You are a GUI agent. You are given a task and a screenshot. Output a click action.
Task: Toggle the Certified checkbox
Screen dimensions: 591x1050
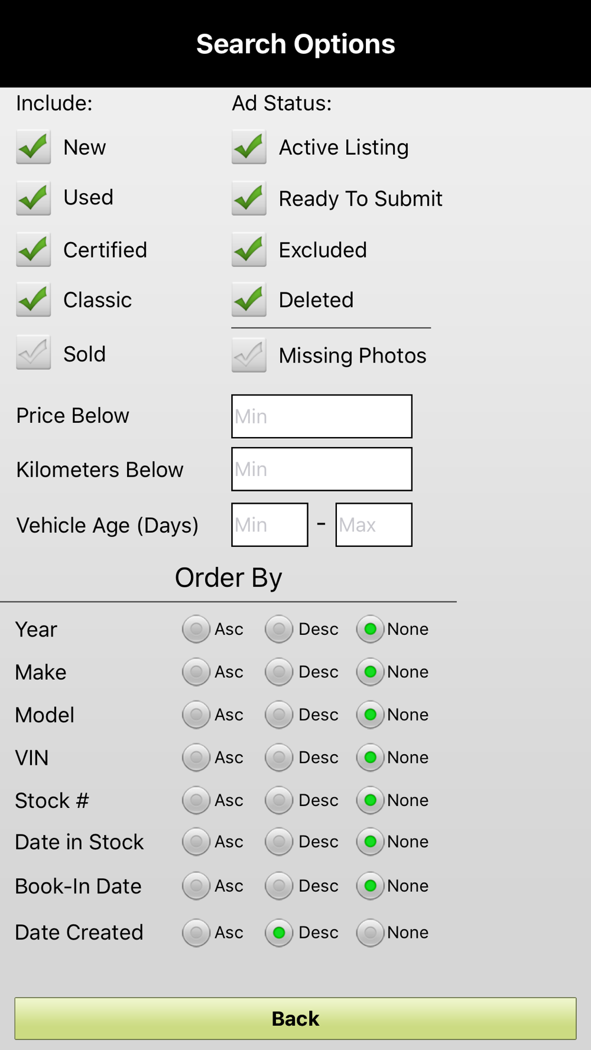(33, 250)
